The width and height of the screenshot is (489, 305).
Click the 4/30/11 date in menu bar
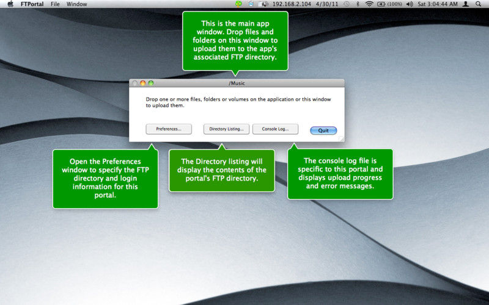pyautogui.click(x=327, y=4)
